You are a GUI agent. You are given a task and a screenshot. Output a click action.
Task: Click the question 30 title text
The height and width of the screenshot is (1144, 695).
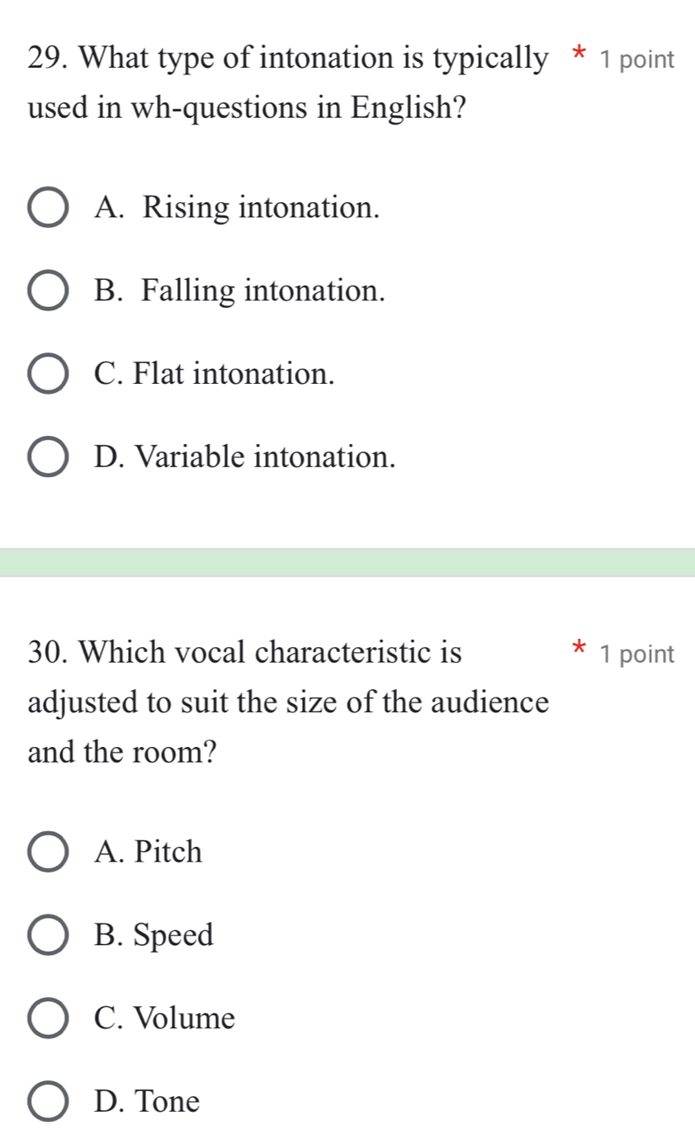point(248,702)
